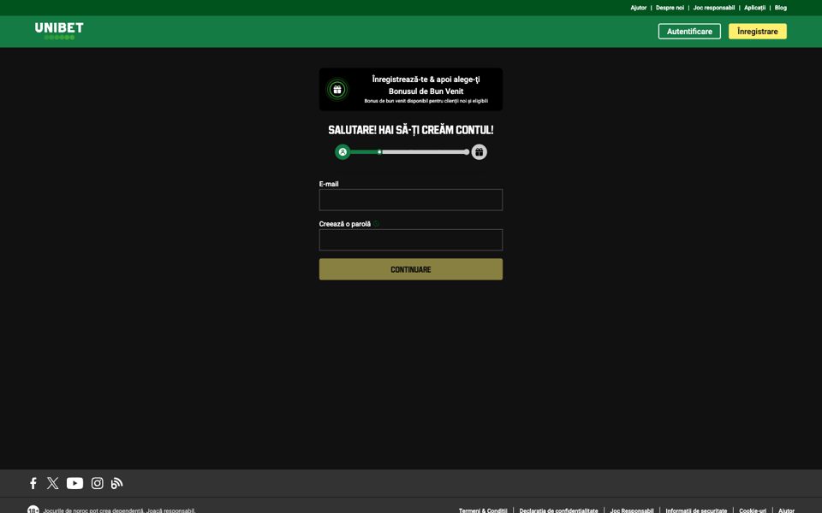The image size is (822, 513).
Task: Click the user step icon on progress bar
Action: [342, 152]
